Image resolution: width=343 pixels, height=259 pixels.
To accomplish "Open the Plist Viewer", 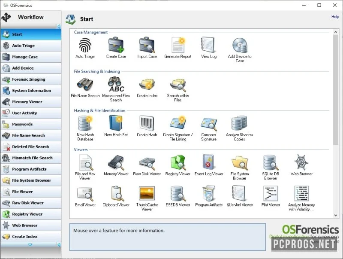I will click(271, 193).
